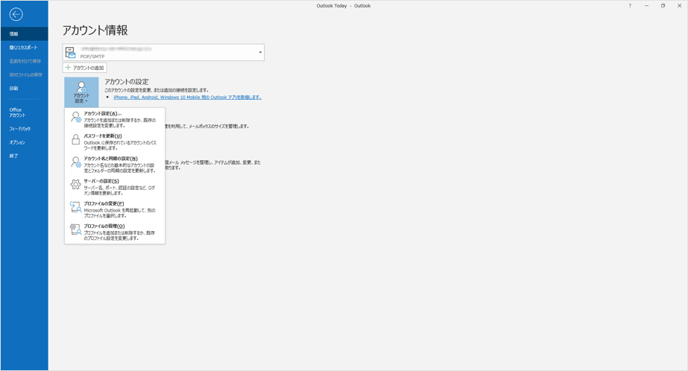The height and width of the screenshot is (371, 688).
Task: Collapse the アカウント設定 dropdown button
Action: 81,92
